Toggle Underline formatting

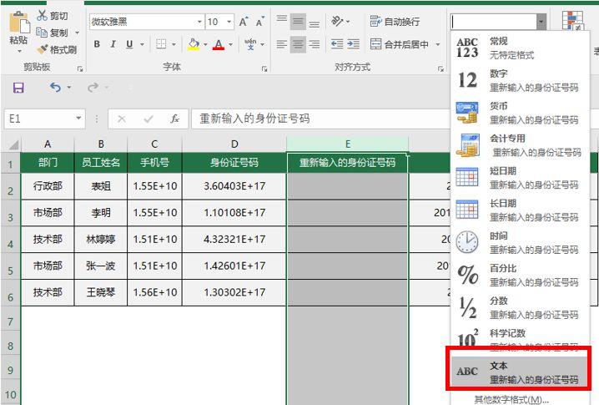pos(129,44)
